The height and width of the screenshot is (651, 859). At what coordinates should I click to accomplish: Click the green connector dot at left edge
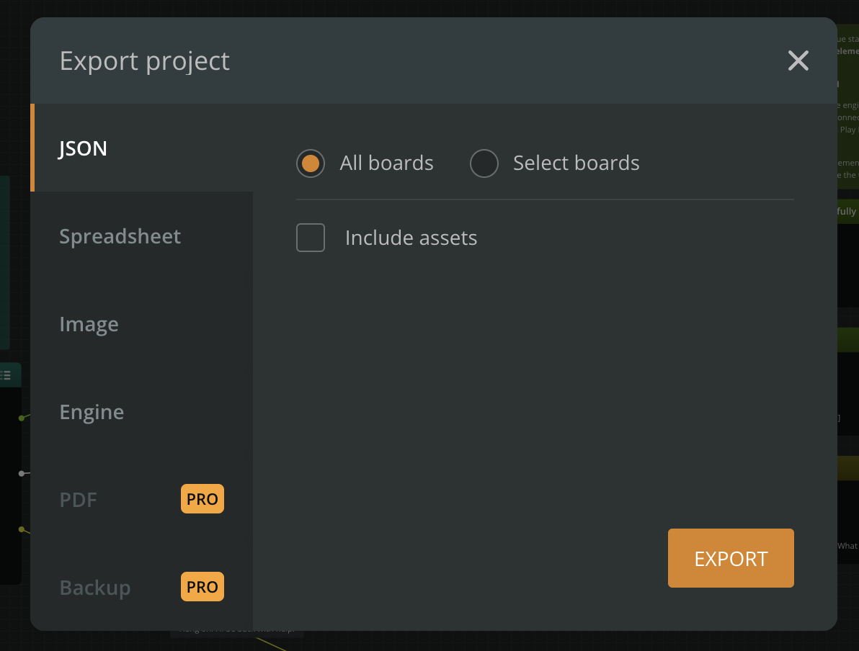click(22, 418)
